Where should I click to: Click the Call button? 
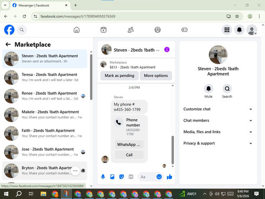coord(129,155)
